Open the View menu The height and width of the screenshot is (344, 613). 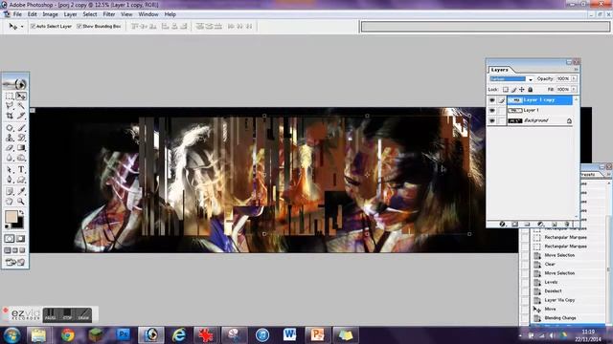click(x=126, y=14)
